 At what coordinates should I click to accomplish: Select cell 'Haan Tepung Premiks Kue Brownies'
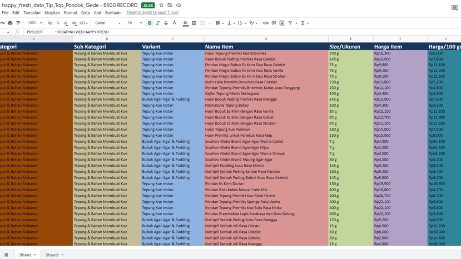pos(266,53)
